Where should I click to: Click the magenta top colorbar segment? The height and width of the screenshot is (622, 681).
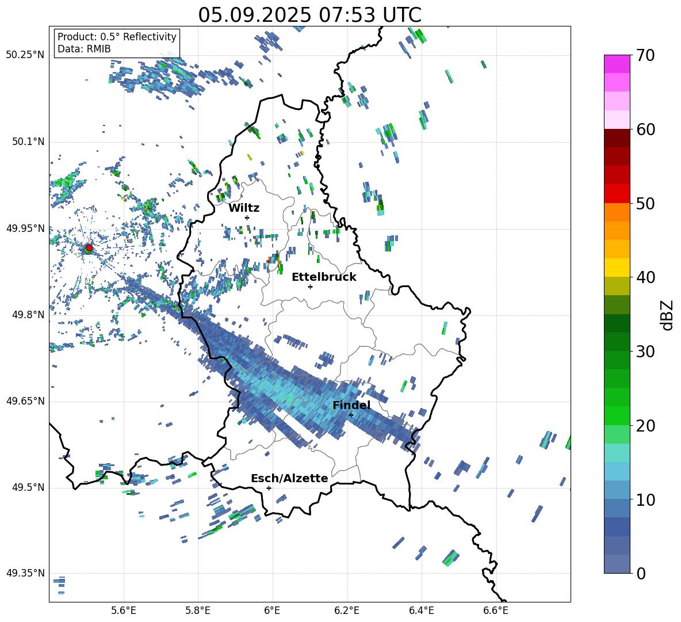(617, 64)
